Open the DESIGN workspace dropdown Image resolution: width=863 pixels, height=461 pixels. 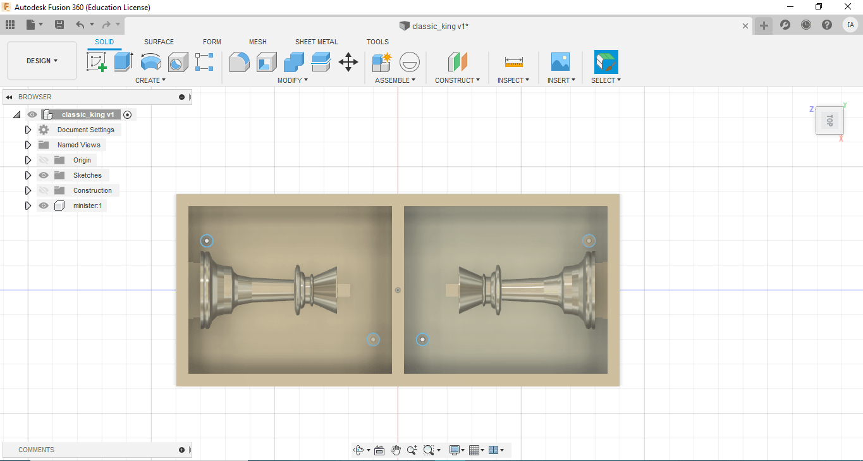point(42,61)
